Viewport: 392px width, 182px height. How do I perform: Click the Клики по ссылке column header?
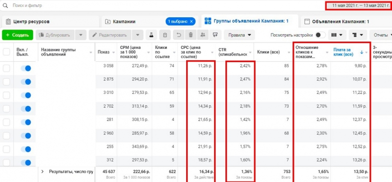(165, 52)
